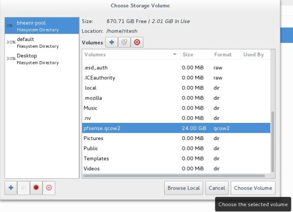This screenshot has width=293, height=212.
Task: Start the selected storage pool
Action: pos(24,188)
